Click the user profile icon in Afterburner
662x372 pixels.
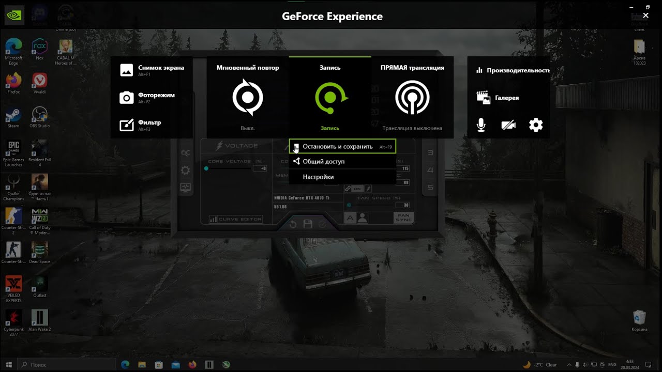(362, 218)
